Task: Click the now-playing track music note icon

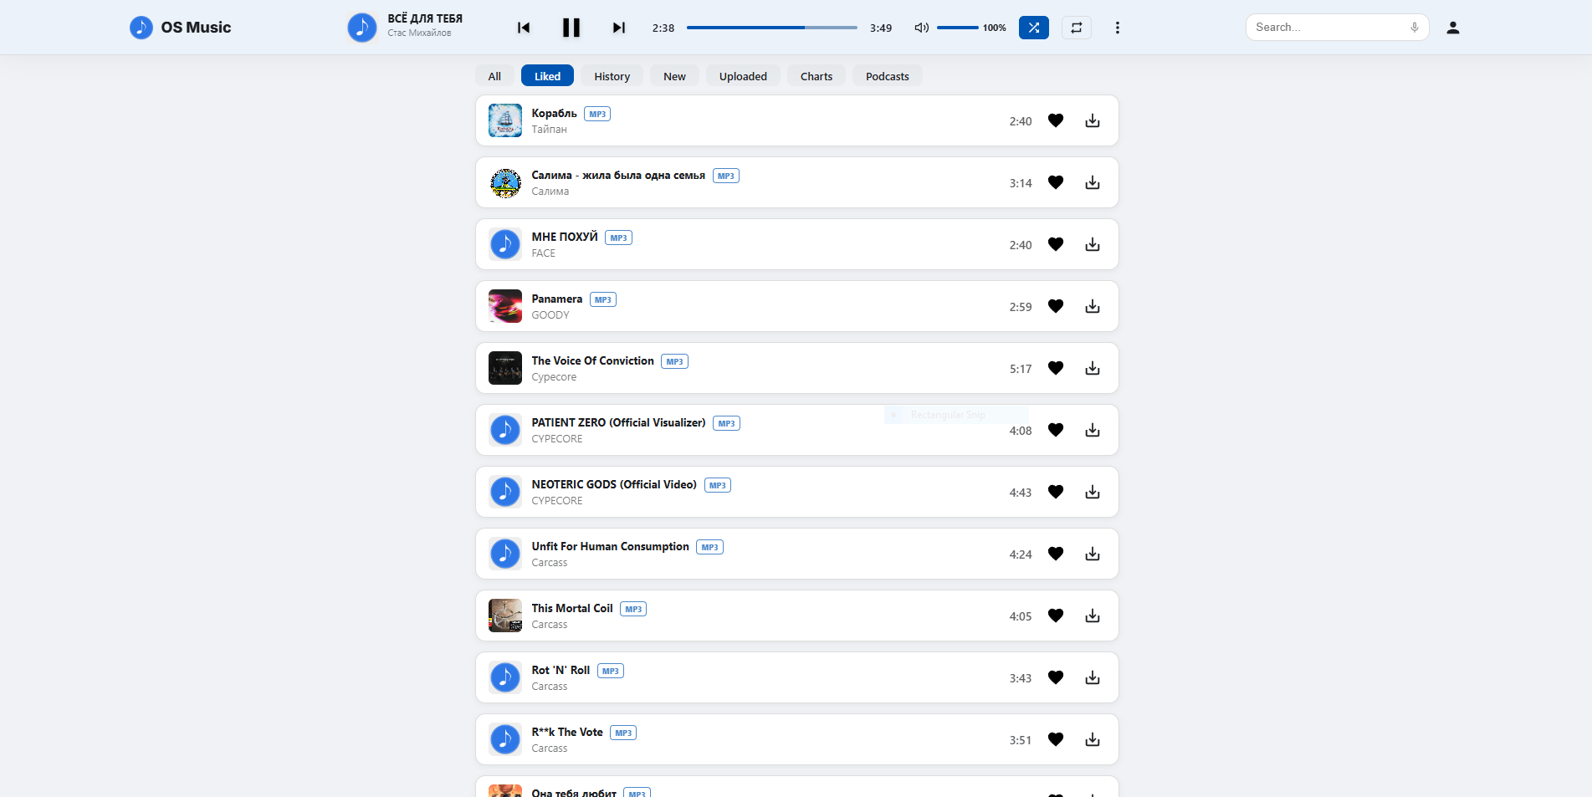Action: (x=362, y=28)
